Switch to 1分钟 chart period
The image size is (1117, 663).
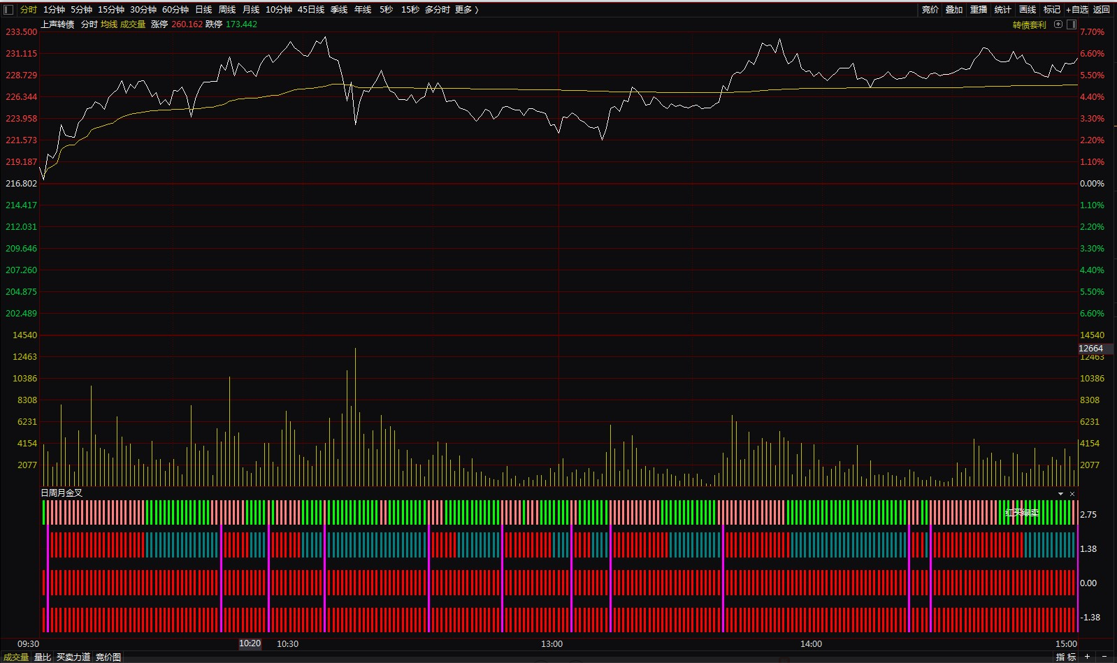click(x=54, y=9)
